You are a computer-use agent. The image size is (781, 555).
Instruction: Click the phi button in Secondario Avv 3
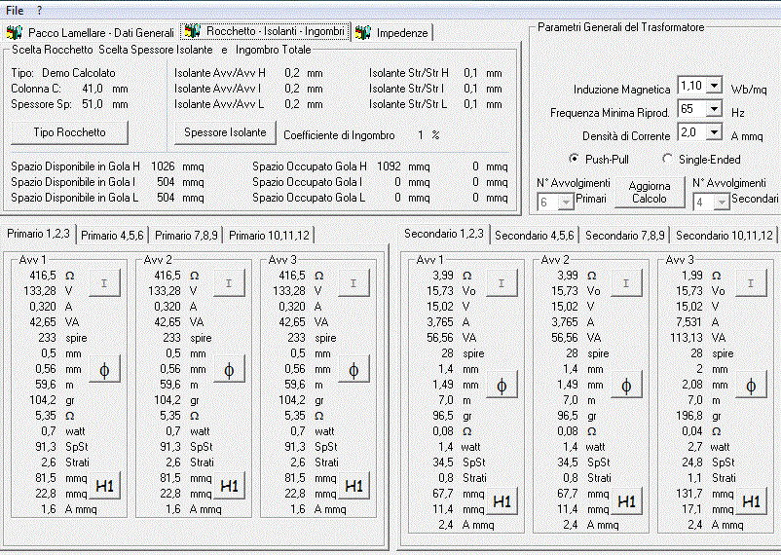(x=751, y=386)
